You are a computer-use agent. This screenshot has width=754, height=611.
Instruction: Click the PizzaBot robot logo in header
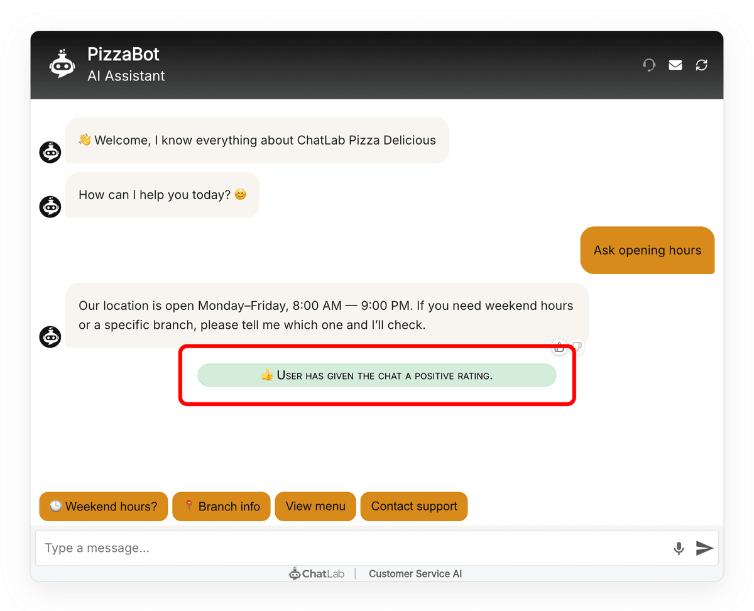tap(62, 63)
